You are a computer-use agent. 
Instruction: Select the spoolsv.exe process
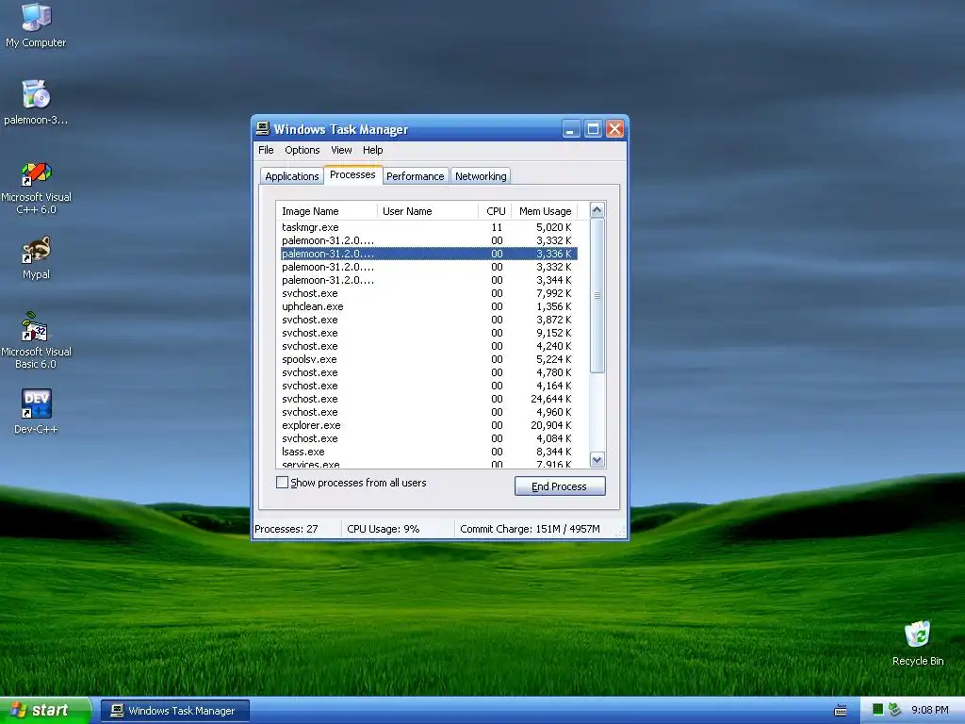[x=429, y=359]
